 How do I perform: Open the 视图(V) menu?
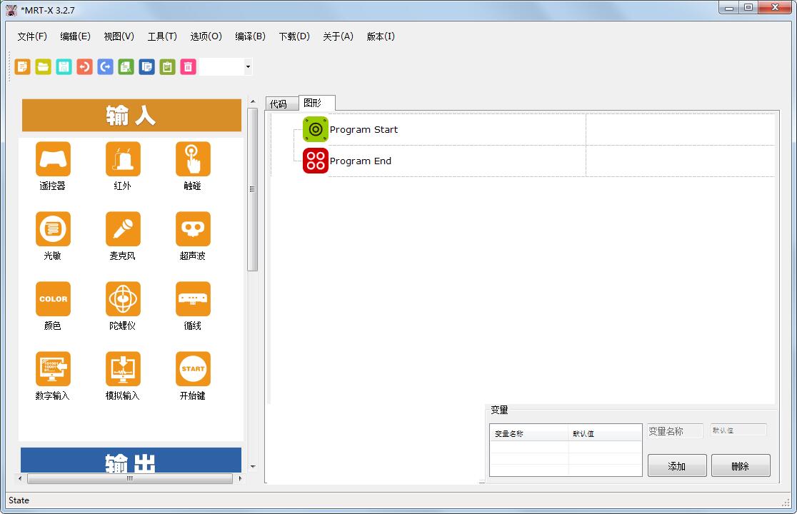click(x=119, y=36)
